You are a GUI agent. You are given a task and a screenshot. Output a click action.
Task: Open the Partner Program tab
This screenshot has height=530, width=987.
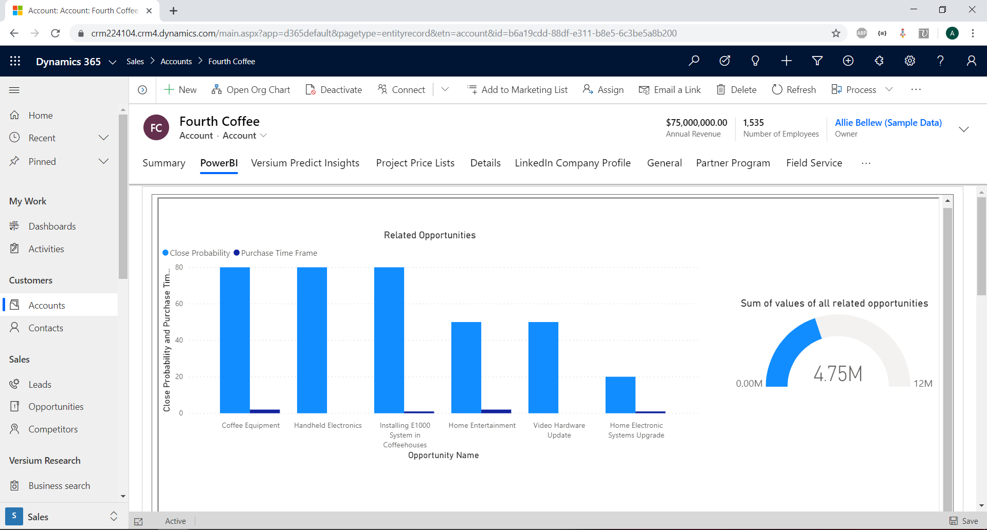[x=733, y=163]
